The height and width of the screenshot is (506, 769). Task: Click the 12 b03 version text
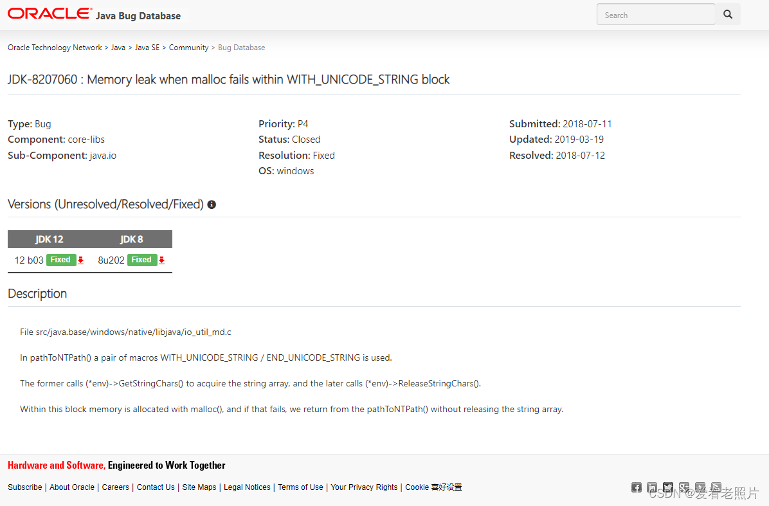[29, 260]
